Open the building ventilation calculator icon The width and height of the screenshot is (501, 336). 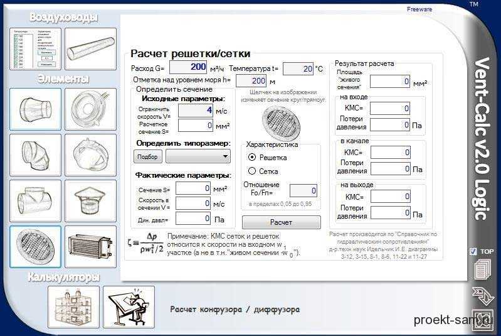73,307
